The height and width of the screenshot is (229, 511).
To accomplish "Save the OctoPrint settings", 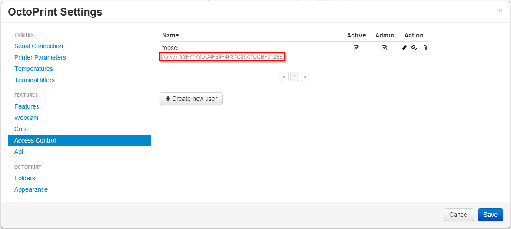I will click(490, 215).
